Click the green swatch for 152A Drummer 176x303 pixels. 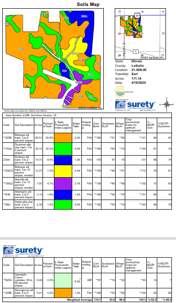pyautogui.click(x=63, y=149)
